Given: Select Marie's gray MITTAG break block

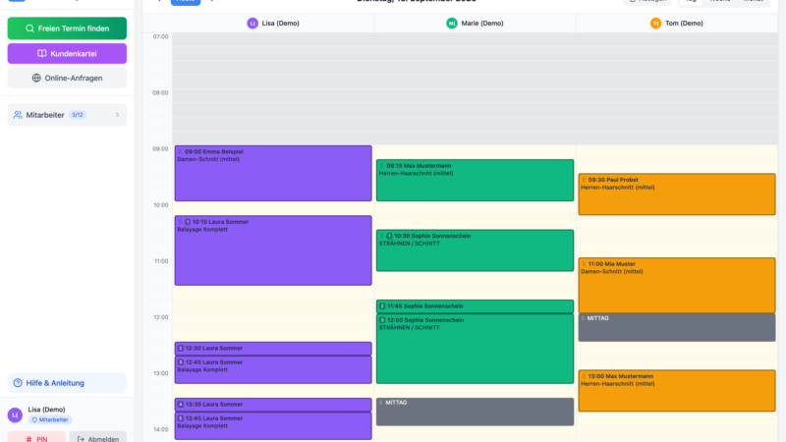Looking at the screenshot, I should 475,412.
